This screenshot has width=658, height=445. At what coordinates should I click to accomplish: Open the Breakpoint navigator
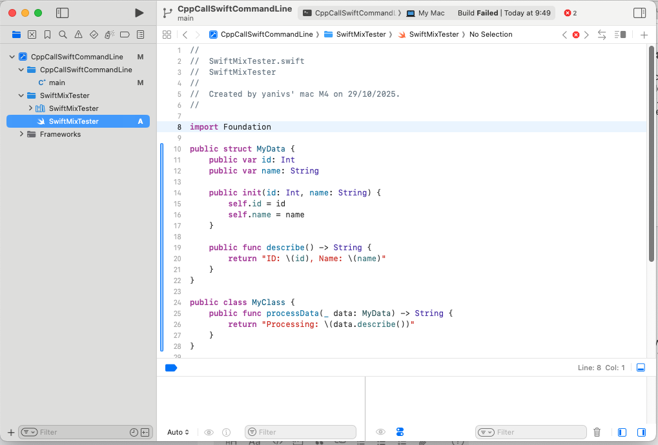pyautogui.click(x=125, y=34)
